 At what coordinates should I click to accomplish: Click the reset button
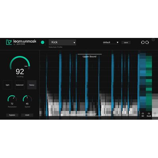click(27, 115)
